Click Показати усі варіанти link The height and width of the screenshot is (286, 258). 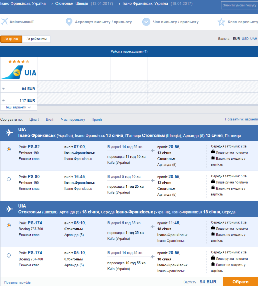[242, 119]
